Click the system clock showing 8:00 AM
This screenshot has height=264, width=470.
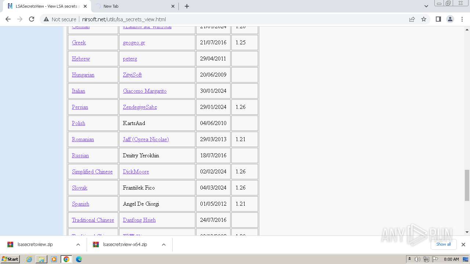(451, 259)
